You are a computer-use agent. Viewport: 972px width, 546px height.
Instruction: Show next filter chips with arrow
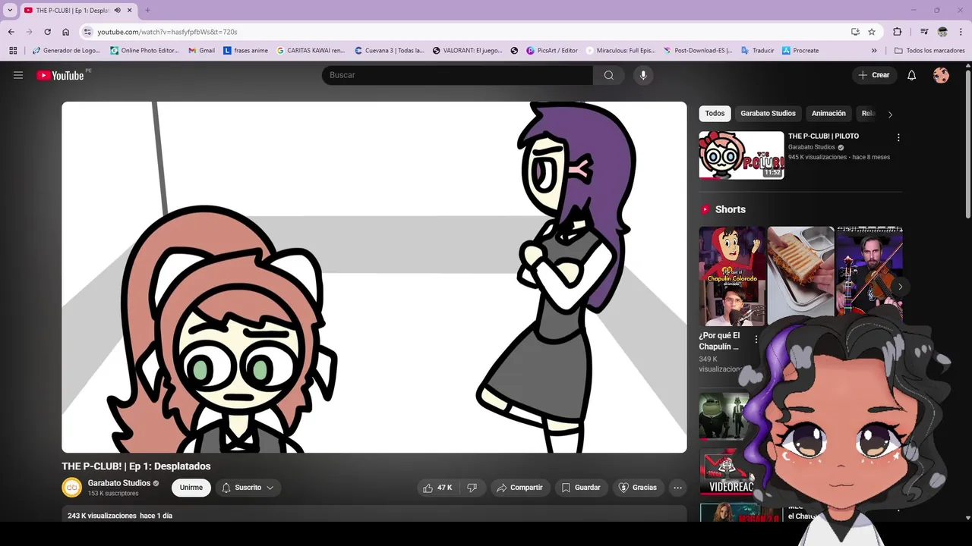tap(890, 114)
